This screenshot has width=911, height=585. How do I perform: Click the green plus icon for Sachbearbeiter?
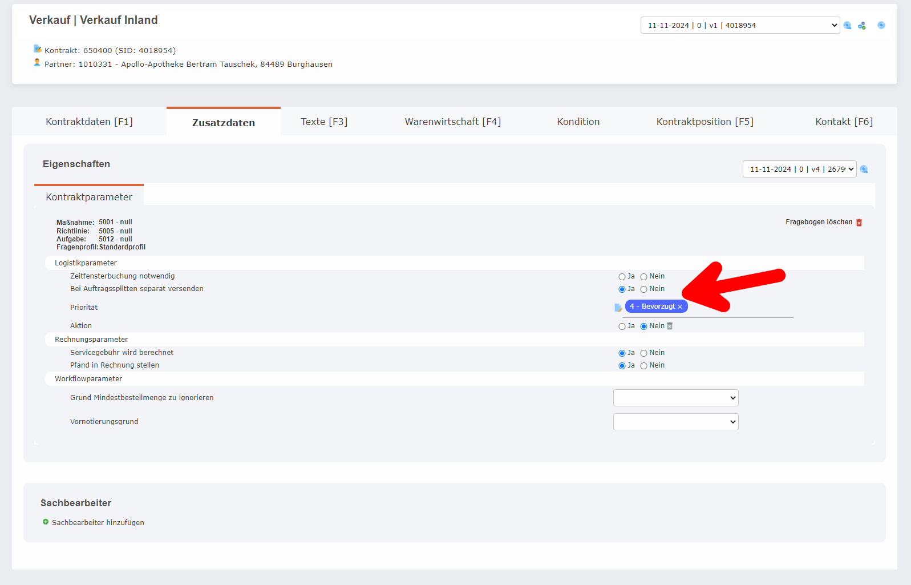[46, 522]
